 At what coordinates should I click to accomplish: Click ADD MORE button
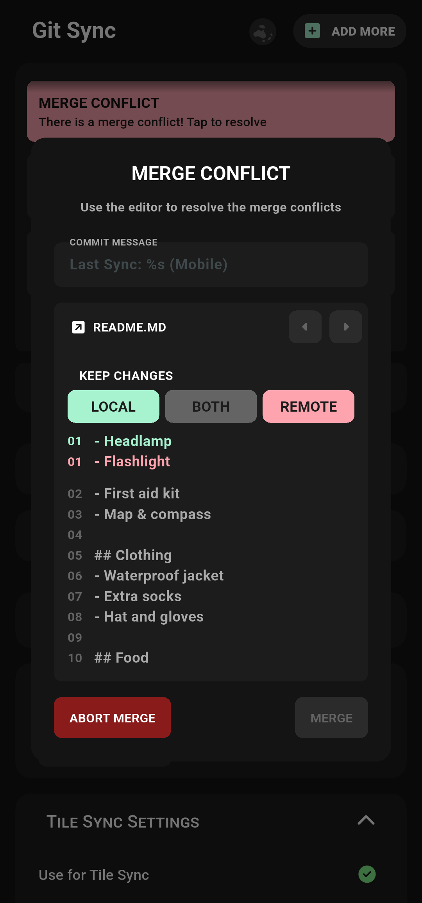(350, 31)
